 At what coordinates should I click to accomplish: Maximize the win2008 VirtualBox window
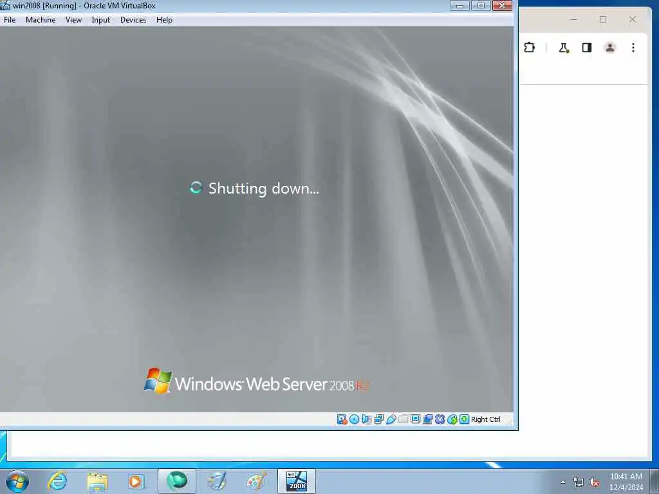pyautogui.click(x=481, y=5)
